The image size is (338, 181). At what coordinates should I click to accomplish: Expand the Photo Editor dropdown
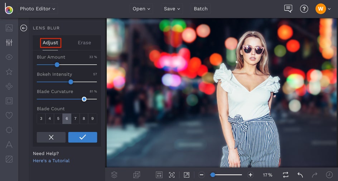(37, 9)
